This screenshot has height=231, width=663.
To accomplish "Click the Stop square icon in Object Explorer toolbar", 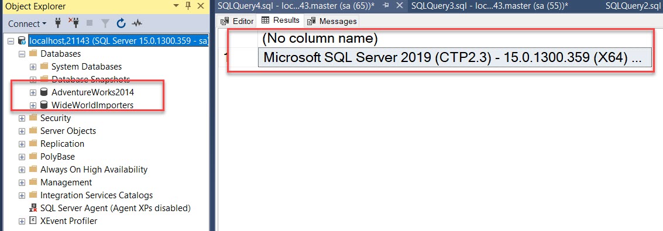I will pos(89,23).
